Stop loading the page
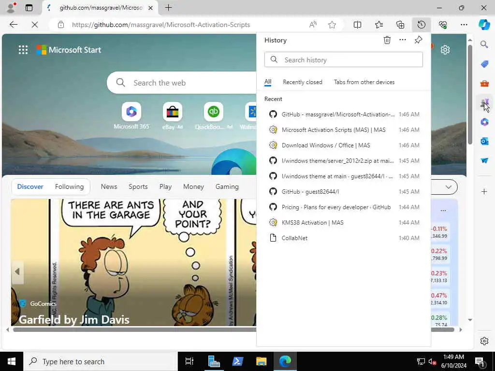This screenshot has width=495, height=371. [35, 25]
